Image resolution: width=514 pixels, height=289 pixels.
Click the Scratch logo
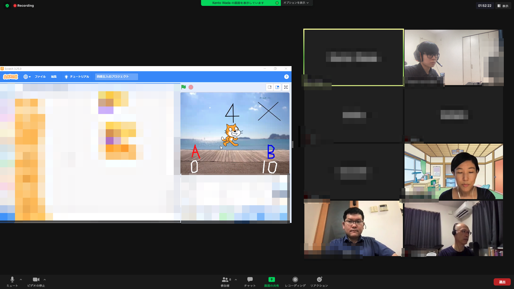[10, 77]
